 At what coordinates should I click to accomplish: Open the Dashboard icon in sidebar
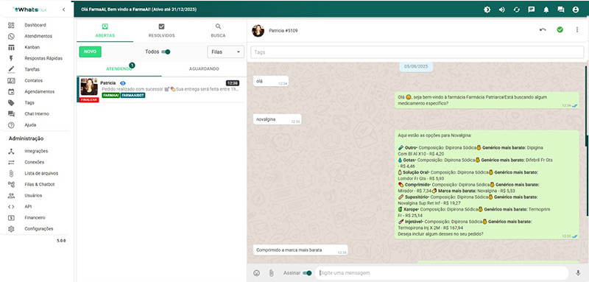click(x=11, y=25)
